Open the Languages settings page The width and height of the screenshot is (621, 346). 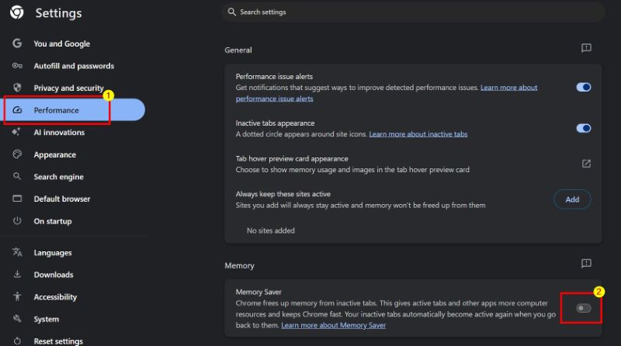52,253
